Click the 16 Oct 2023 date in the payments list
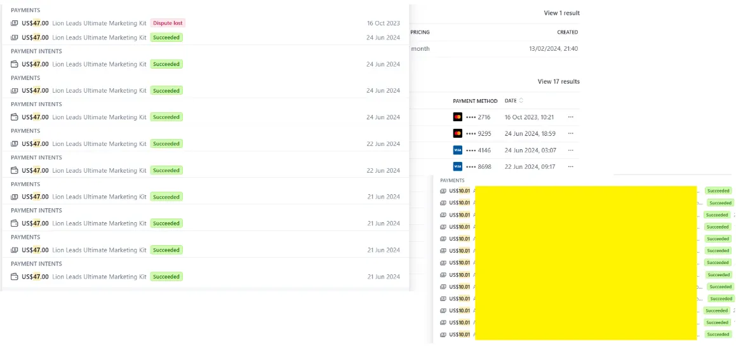 (384, 23)
